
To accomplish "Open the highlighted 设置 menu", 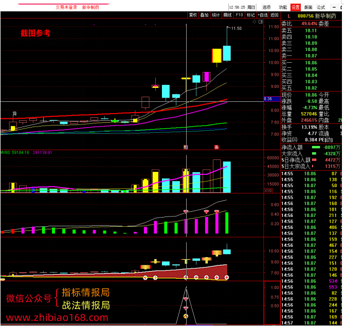I will [x=295, y=7].
